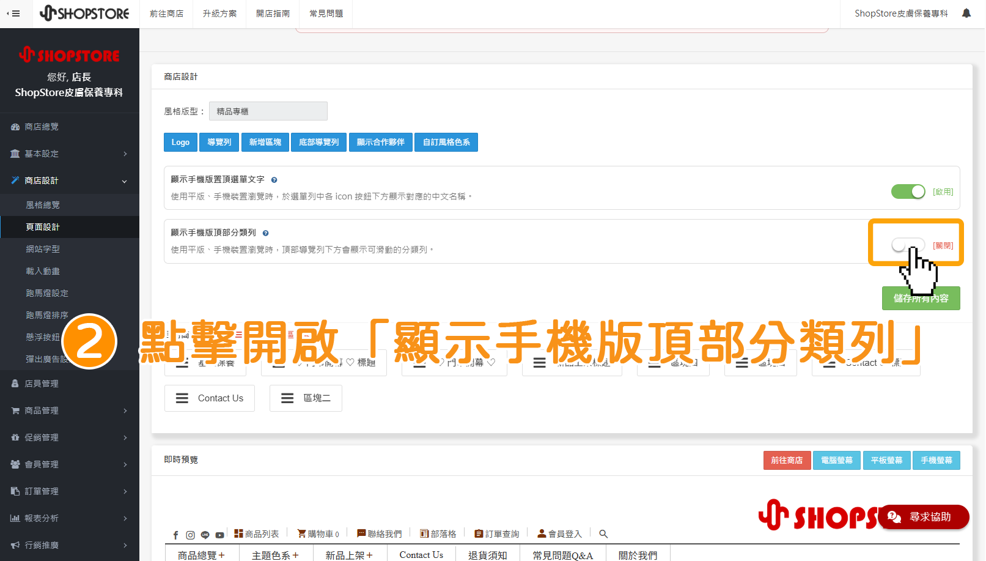Screen dimensions: 986x561
Task: Switch the preview to 平板螢幕
Action: 886,460
